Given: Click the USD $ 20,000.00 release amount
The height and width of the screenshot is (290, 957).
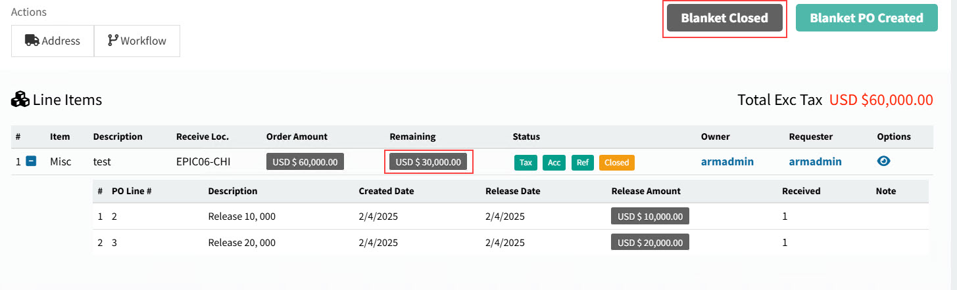Looking at the screenshot, I should [650, 242].
